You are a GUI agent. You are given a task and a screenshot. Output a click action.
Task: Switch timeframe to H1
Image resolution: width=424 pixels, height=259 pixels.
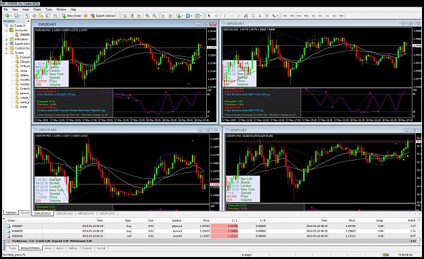coord(313,16)
